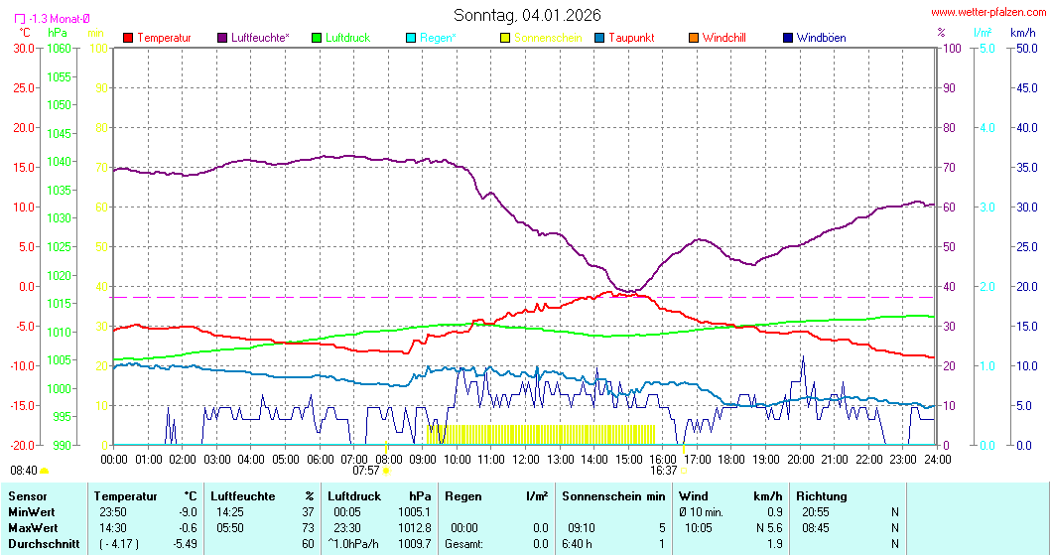Click the MaxWert row label
Screen dimensions: 1050x555
click(33, 528)
